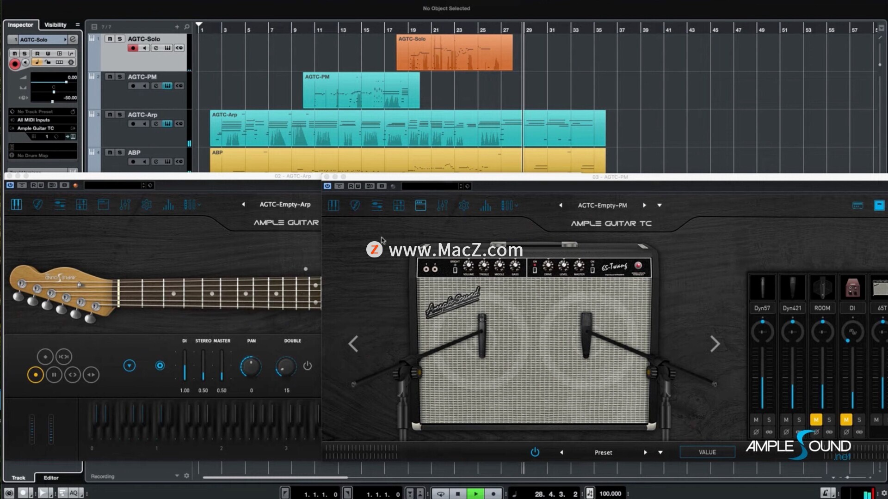Open the strummer panel in the Arp plugin window
The width and height of the screenshot is (888, 499).
click(x=38, y=204)
